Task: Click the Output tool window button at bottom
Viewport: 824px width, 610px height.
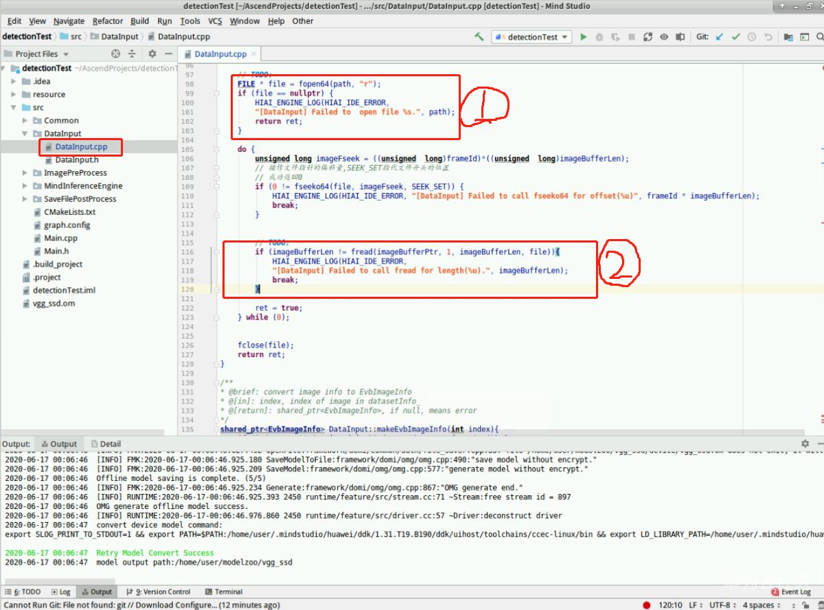Action: [x=96, y=591]
